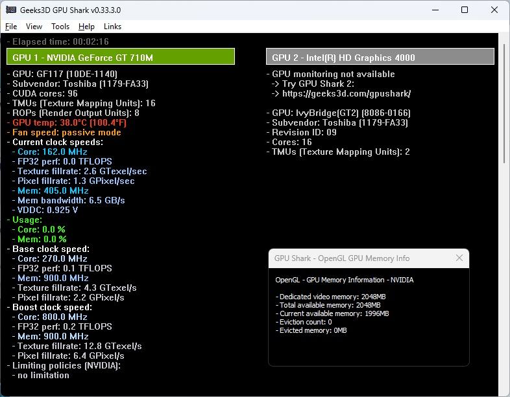Select the GPU 2 Intel HD Graphics 4000 header
510x397 pixels.
tap(380, 56)
